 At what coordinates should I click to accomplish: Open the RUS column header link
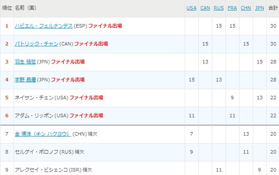[218, 8]
